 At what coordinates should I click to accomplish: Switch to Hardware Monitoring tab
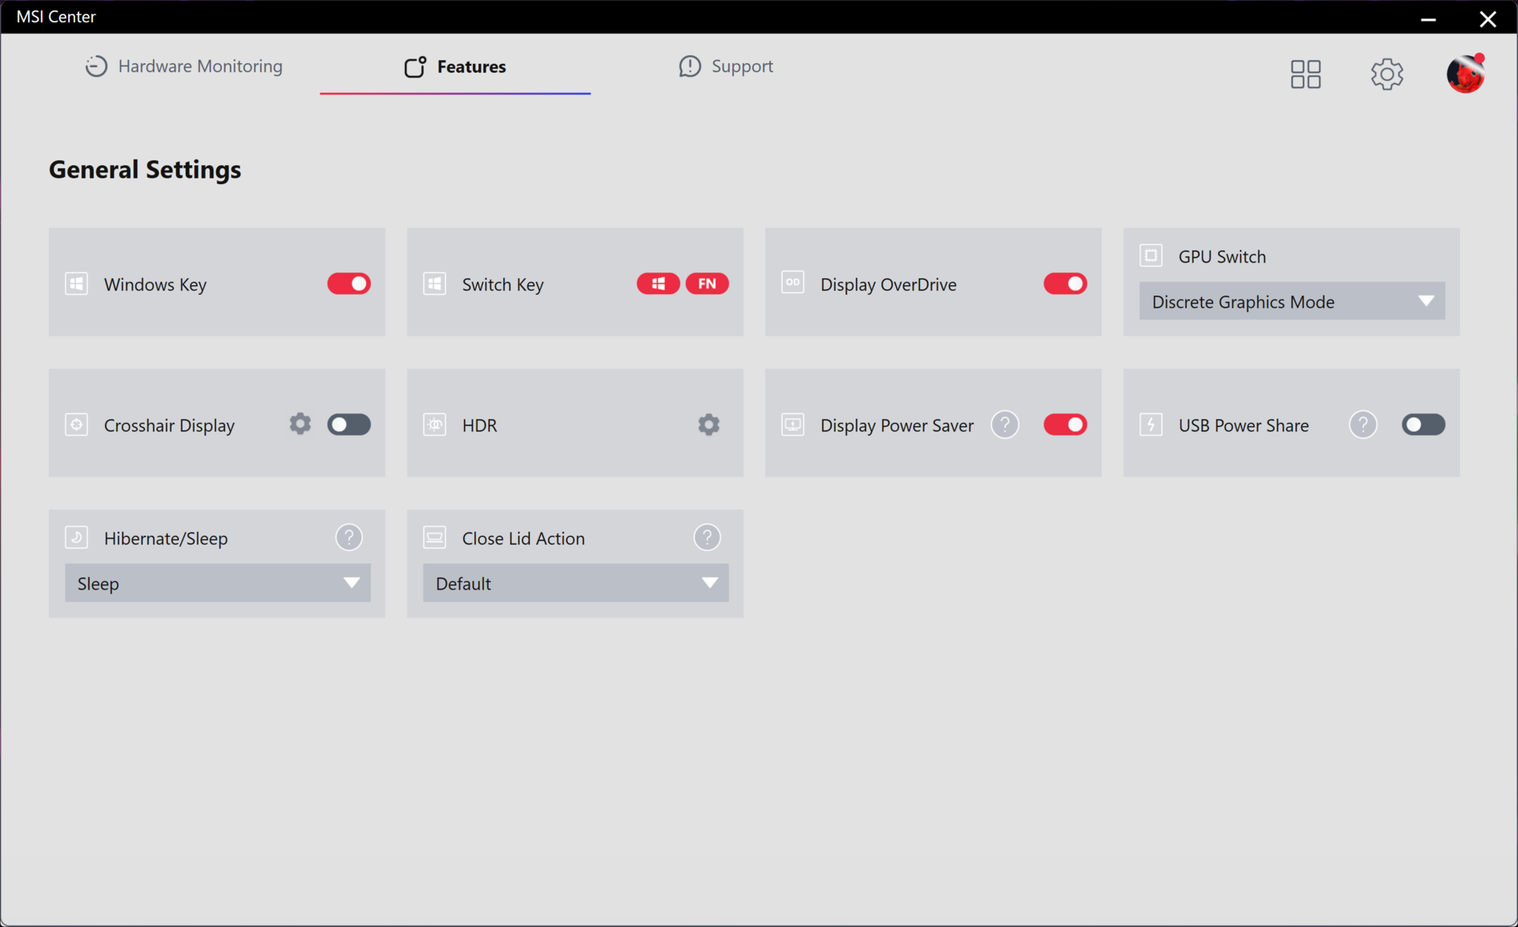[184, 66]
